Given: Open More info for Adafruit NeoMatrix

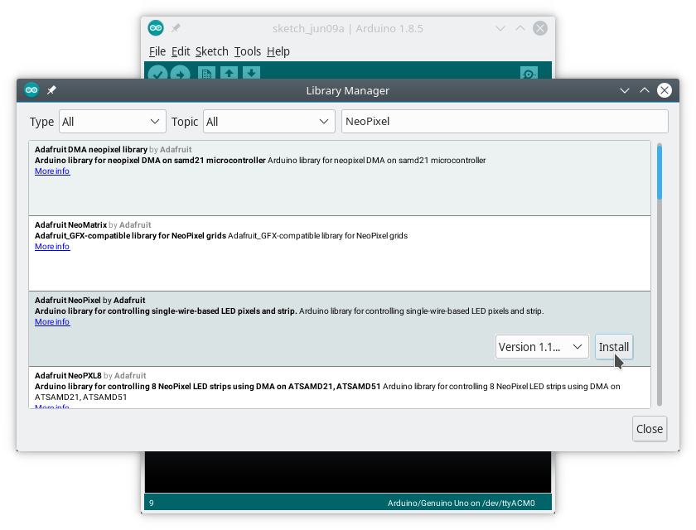Looking at the screenshot, I should 52,247.
